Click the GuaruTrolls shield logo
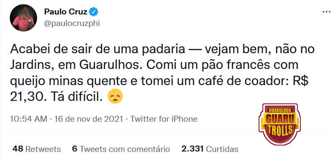The height and width of the screenshot is (160, 331). [279, 124]
